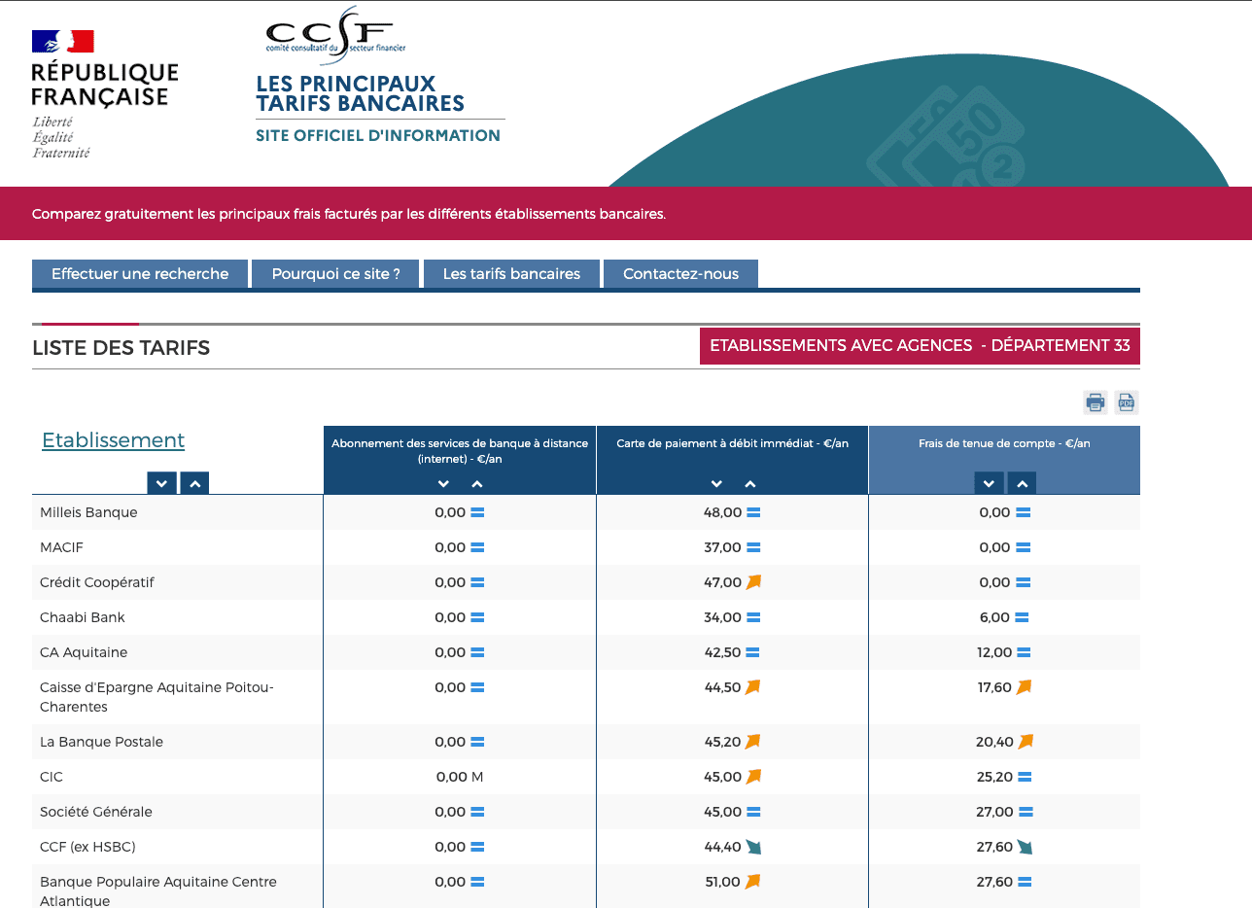The height and width of the screenshot is (908, 1252).
Task: Select the La Banque Postale row name
Action: [101, 742]
